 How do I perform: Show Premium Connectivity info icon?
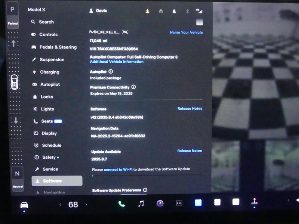pyautogui.click(x=133, y=87)
